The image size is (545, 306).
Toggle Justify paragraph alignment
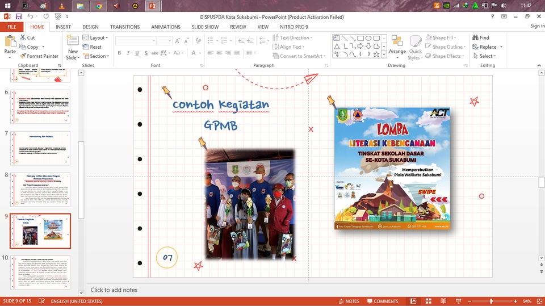pos(237,53)
